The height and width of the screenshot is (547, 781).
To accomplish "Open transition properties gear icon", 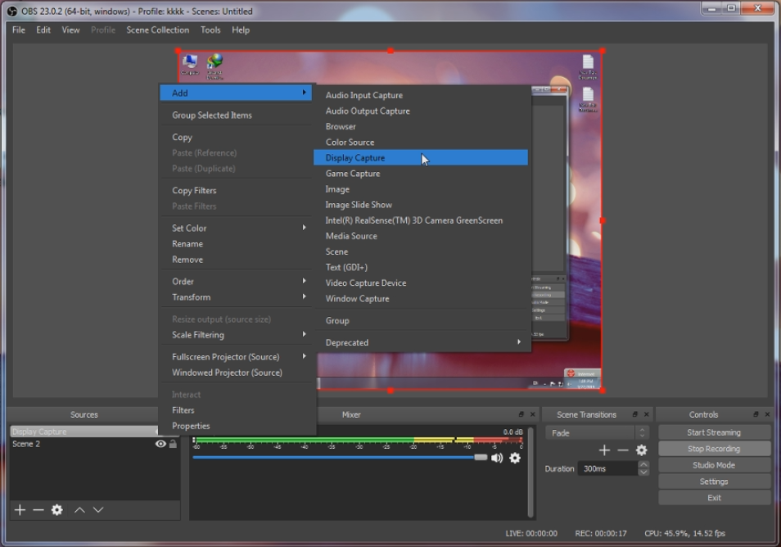I will coord(642,450).
